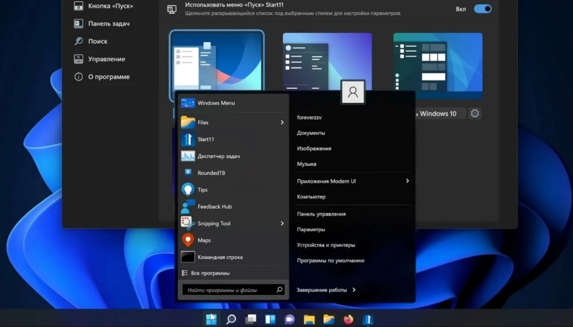
Task: Select Поиск sidebar item
Action: coord(91,41)
